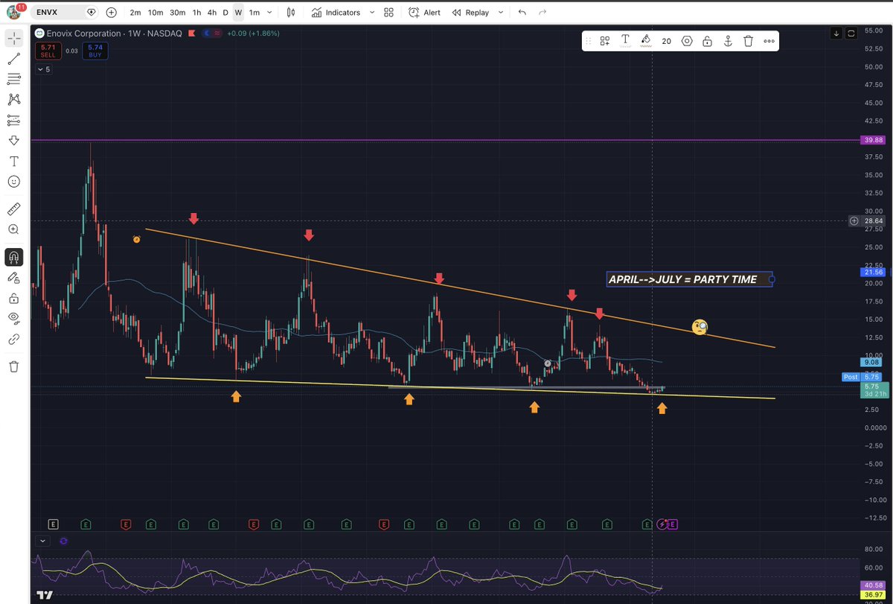This screenshot has height=604, width=893.
Task: Click the square loop button above the price scale
Action: pos(851,33)
